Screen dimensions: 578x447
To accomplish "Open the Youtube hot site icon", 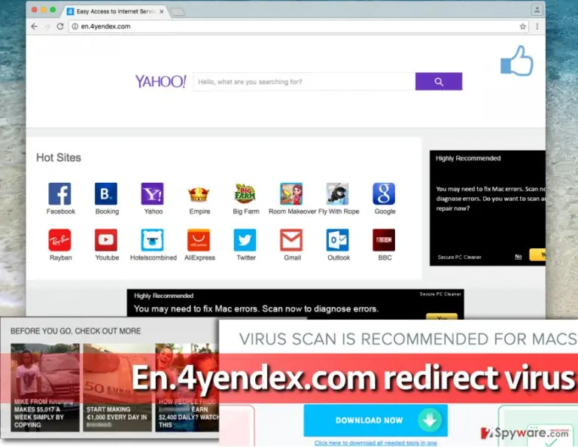I will point(106,240).
